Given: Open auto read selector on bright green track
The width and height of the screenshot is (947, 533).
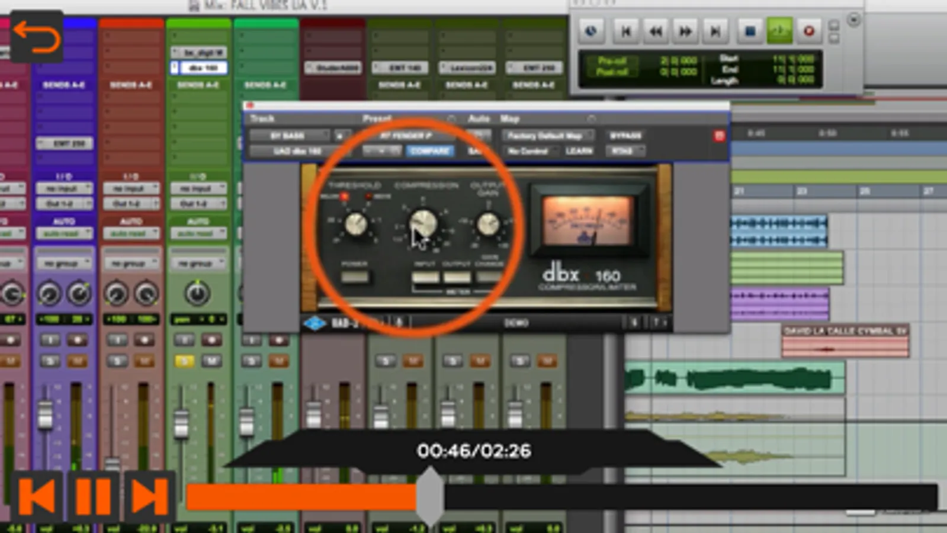Looking at the screenshot, I should 198,233.
